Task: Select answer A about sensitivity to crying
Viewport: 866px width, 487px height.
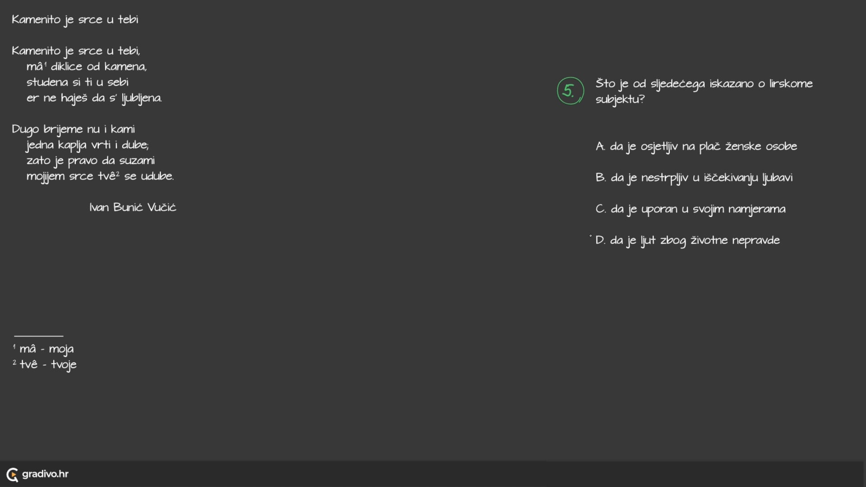Action: [x=696, y=147]
